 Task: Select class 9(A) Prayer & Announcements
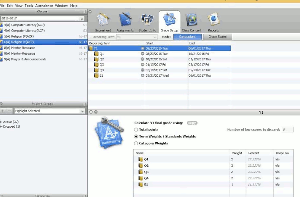pyautogui.click(x=44, y=59)
